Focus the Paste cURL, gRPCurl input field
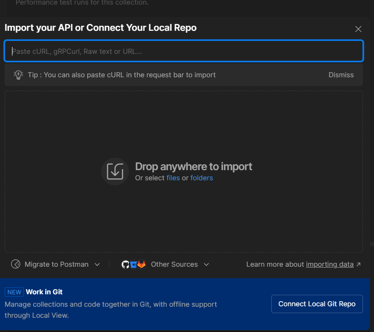The height and width of the screenshot is (332, 374). (x=184, y=51)
